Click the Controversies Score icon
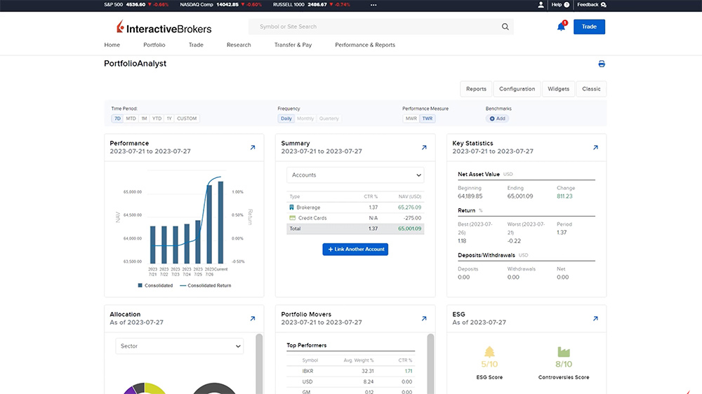 pos(564,352)
